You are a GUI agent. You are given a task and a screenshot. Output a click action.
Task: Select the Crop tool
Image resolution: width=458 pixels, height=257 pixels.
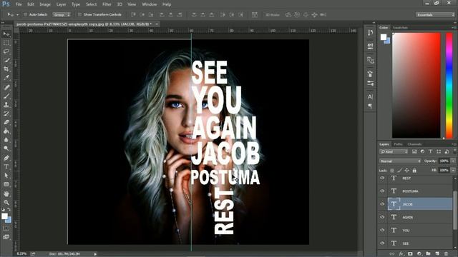6,69
